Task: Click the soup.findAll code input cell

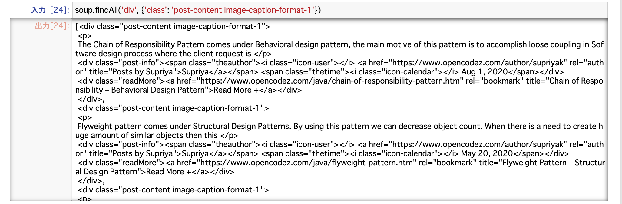Action: tap(340, 10)
